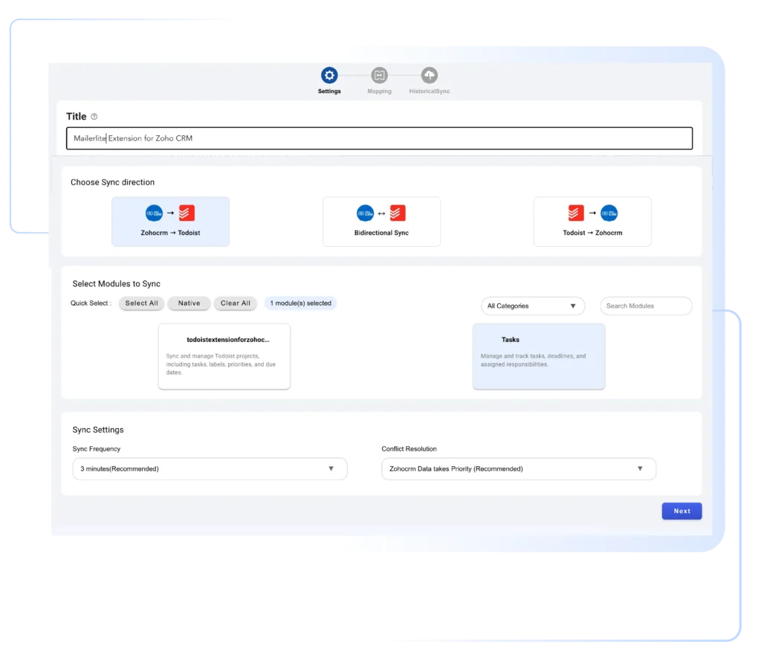
Task: Switch to Todoist → Zohocrm direction
Action: (x=592, y=221)
